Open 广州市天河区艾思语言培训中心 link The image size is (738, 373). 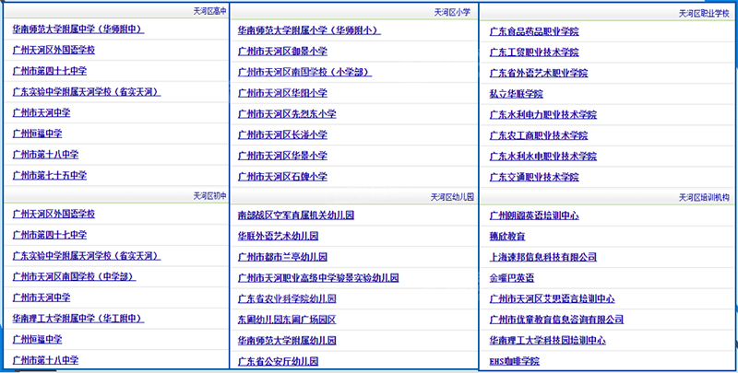pyautogui.click(x=552, y=298)
